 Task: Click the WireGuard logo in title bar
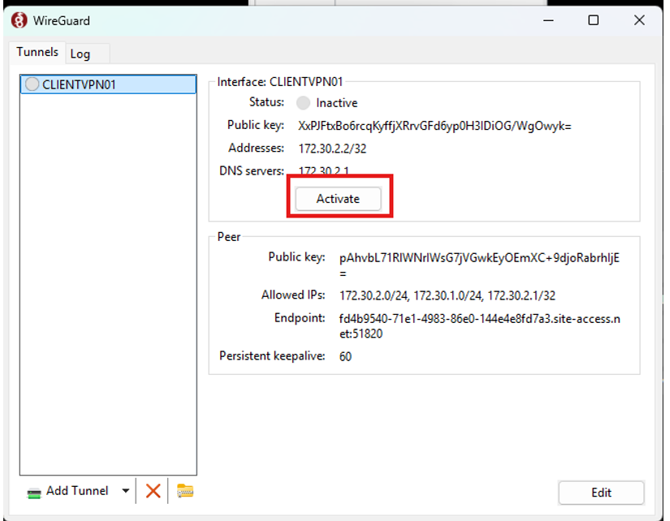pyautogui.click(x=19, y=20)
